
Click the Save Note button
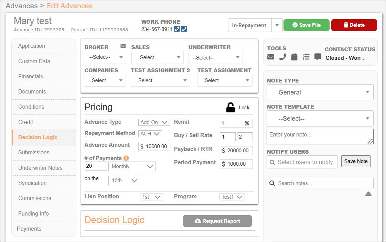[x=356, y=161]
